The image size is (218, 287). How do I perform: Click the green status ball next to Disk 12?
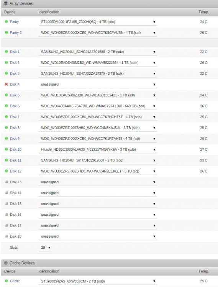click(7, 171)
